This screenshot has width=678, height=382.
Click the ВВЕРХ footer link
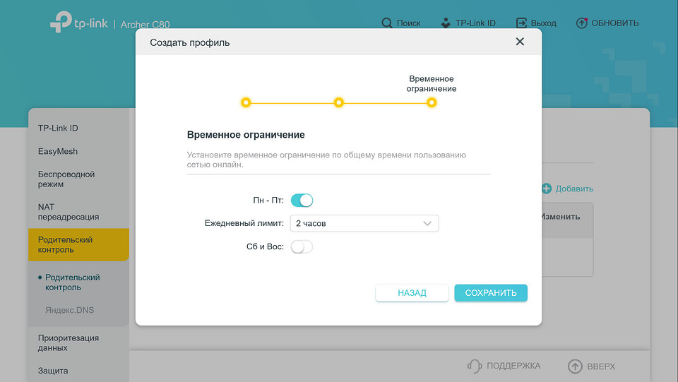pos(601,366)
